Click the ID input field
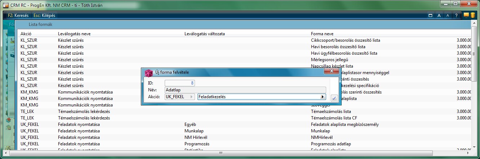The image size is (480, 159). click(180, 83)
